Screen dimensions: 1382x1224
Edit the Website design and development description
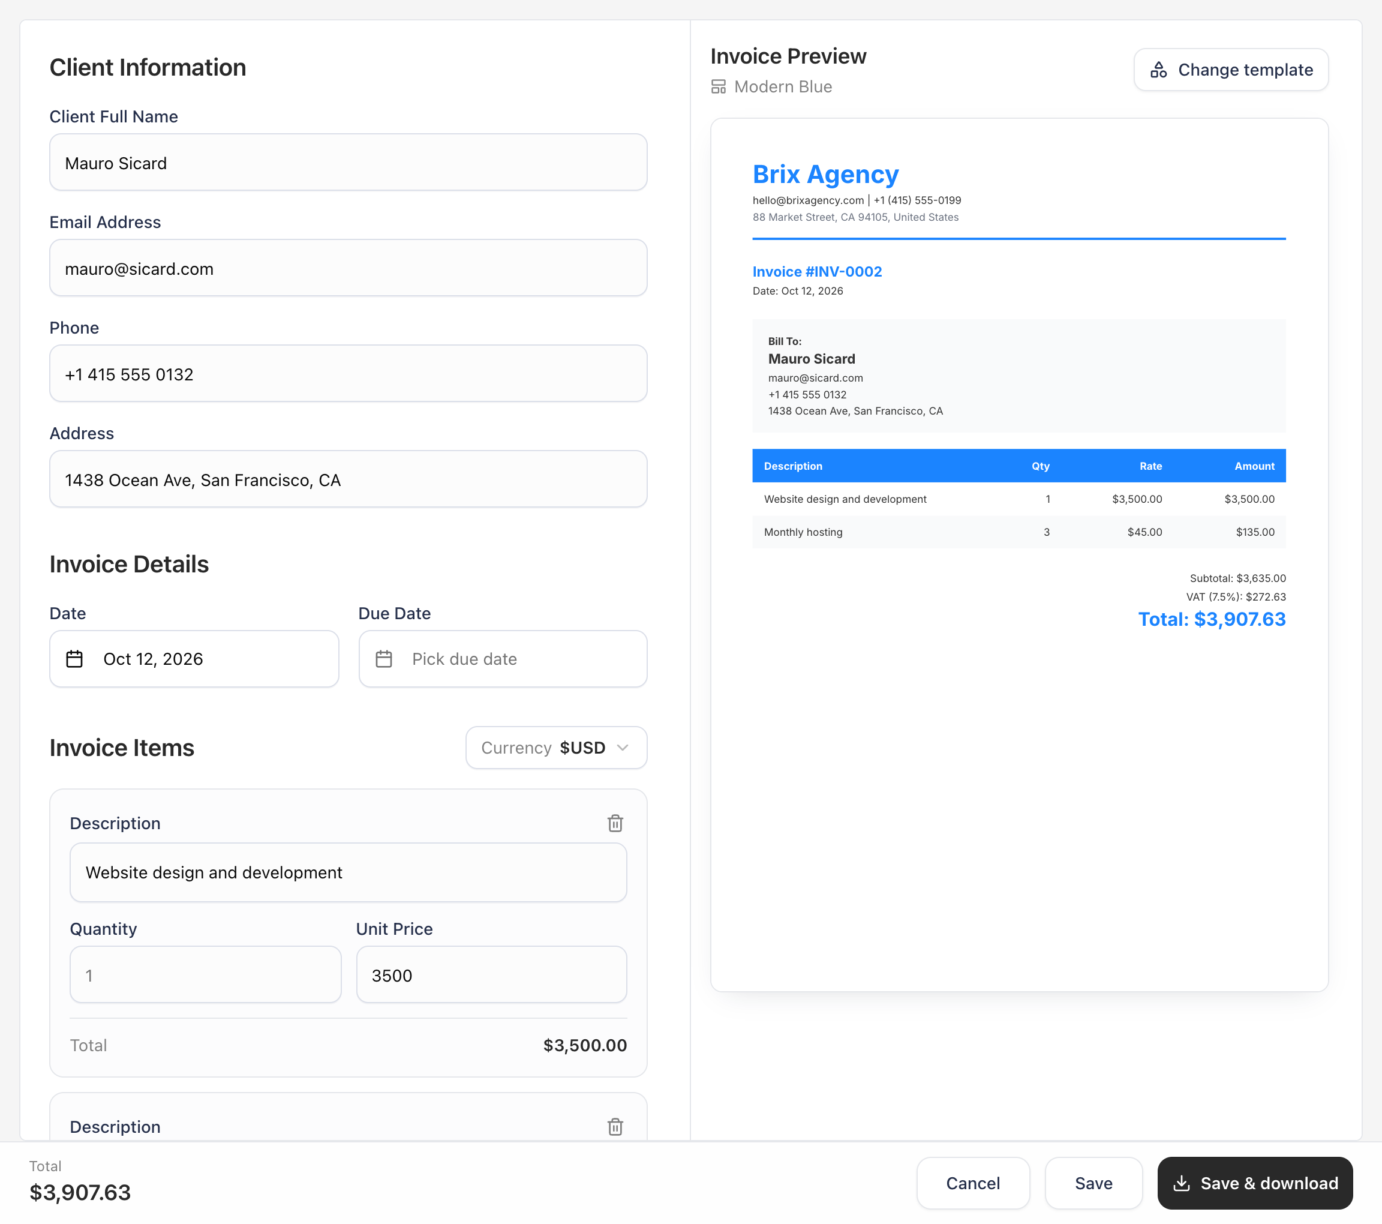[x=348, y=872]
